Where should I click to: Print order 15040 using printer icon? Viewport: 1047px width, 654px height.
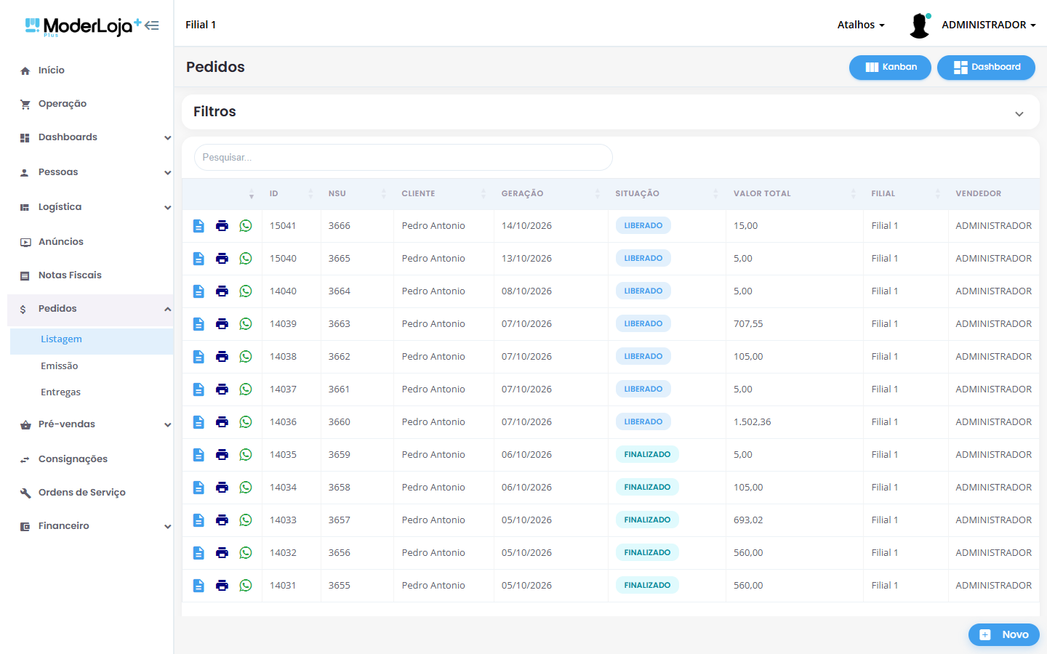222,259
